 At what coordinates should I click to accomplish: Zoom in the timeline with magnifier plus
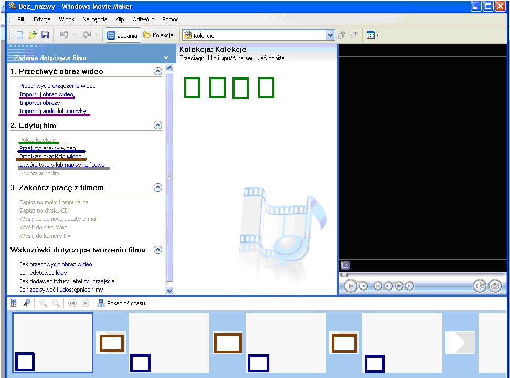pos(43,303)
